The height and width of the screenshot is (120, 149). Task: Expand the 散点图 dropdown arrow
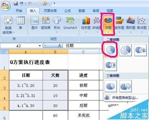pyautogui.click(x=142, y=32)
